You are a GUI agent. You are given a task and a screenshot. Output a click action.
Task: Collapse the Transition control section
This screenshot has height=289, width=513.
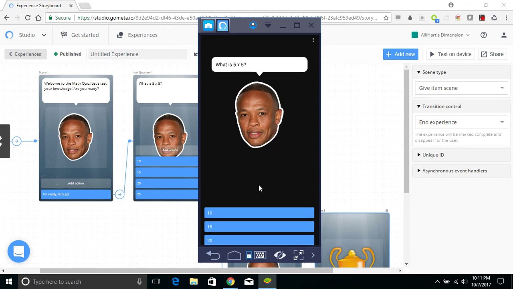click(439, 106)
